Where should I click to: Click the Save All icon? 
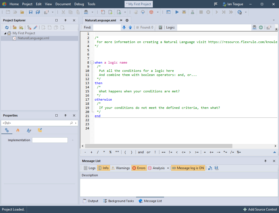(x=38, y=12)
